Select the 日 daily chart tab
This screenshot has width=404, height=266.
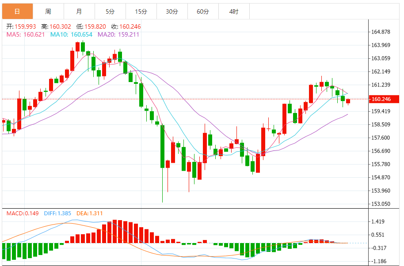point(17,11)
